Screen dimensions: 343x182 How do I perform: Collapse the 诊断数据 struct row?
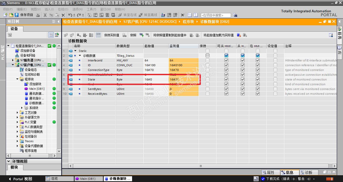pos(80,56)
